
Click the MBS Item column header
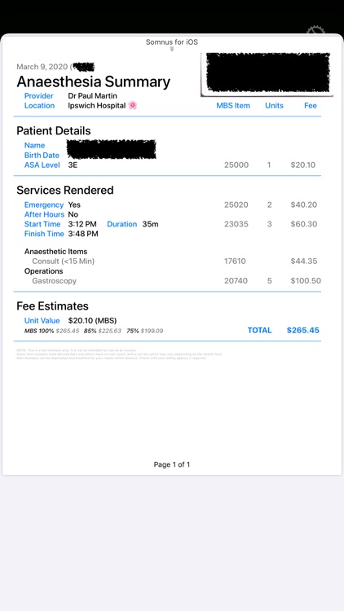point(233,106)
